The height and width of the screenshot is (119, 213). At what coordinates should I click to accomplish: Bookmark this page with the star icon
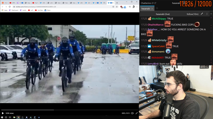tap(117, 7)
